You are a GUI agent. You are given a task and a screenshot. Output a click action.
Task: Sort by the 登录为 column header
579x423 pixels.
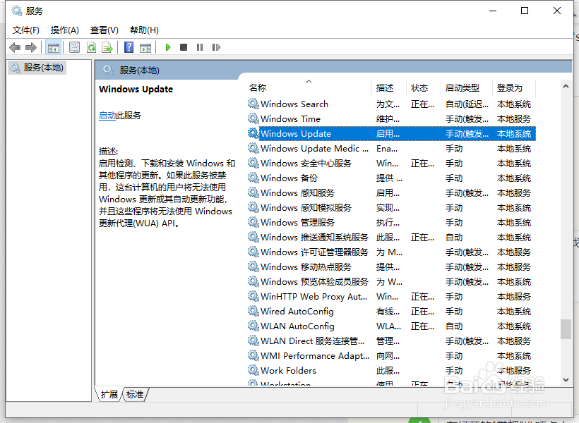click(514, 87)
